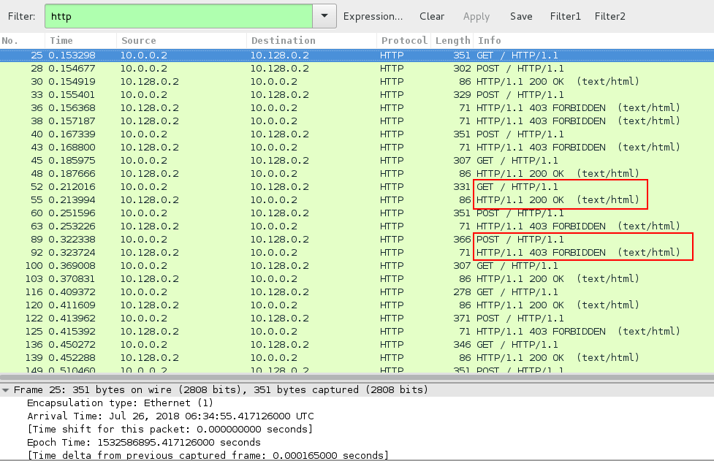Image resolution: width=714 pixels, height=461 pixels.
Task: Open the filter history dropdown arrow
Action: click(324, 16)
